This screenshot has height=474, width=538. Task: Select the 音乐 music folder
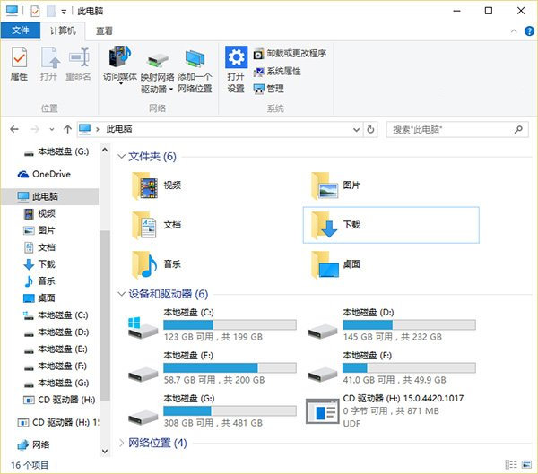click(157, 264)
